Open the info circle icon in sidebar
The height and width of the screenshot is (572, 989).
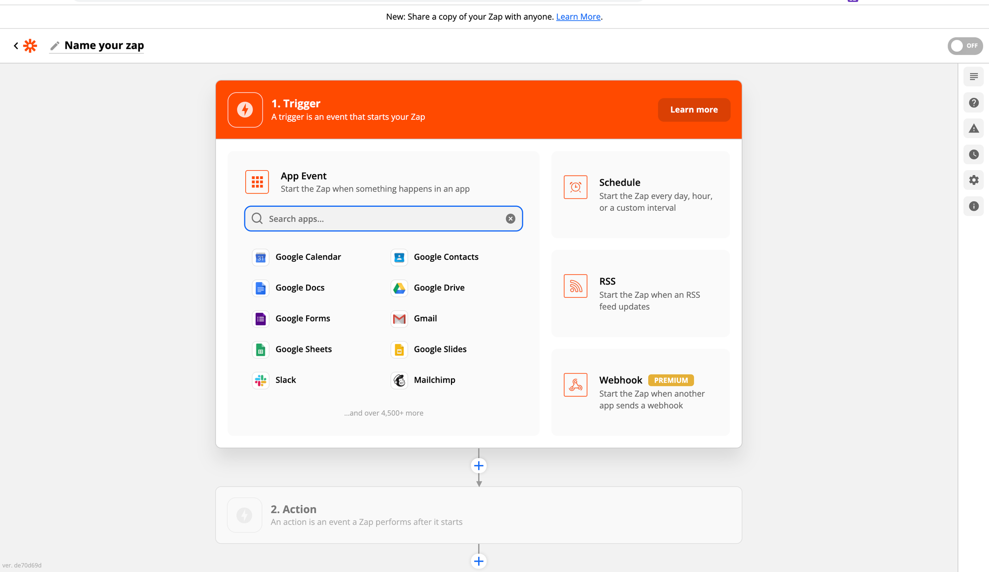coord(974,206)
